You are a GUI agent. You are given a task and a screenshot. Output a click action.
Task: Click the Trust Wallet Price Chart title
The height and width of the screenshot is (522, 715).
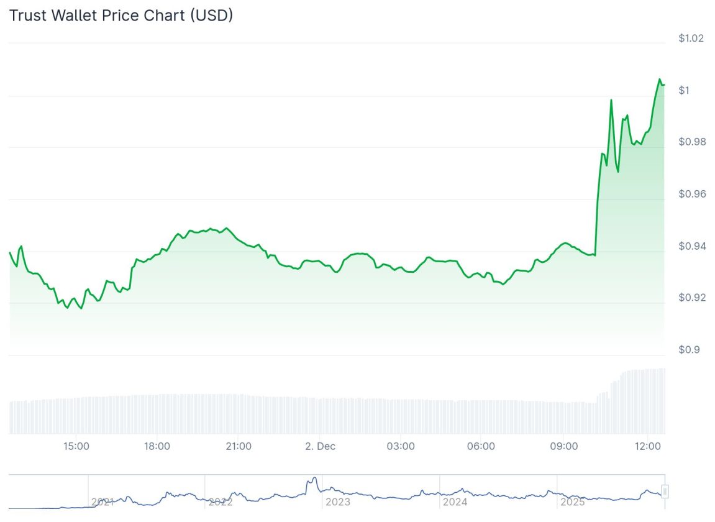point(121,16)
